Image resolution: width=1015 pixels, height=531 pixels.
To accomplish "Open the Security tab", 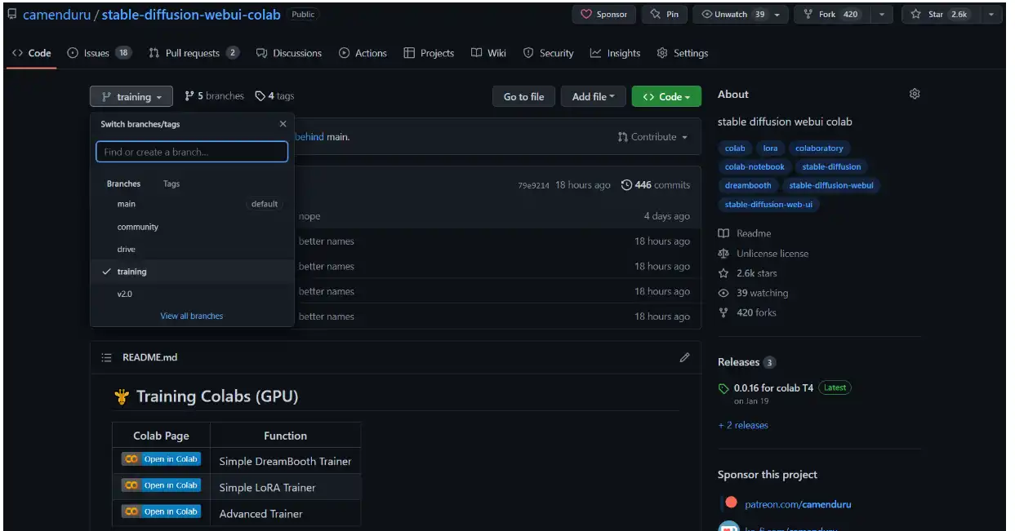I will [x=548, y=53].
